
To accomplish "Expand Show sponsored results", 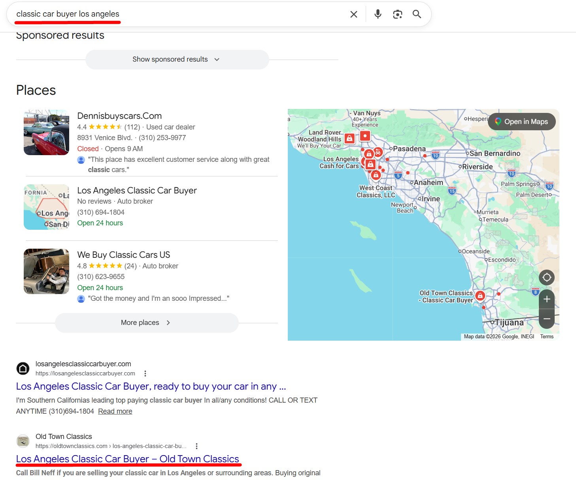I will click(x=177, y=60).
